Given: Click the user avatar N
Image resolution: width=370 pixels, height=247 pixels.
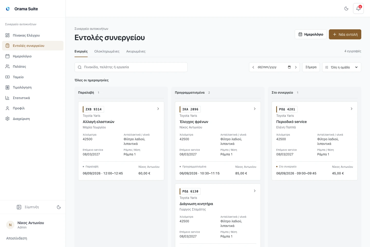Looking at the screenshot, I should [x=10, y=225].
